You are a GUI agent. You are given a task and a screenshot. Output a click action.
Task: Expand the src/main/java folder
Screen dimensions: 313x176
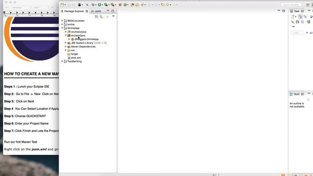66,32
